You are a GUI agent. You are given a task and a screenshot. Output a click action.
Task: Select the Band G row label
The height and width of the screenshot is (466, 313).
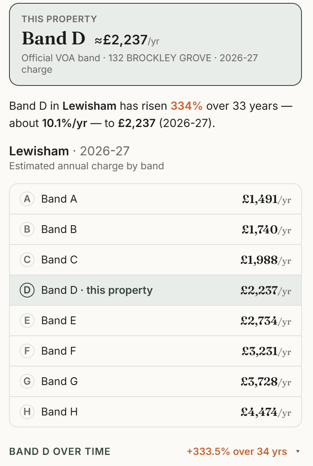point(60,381)
